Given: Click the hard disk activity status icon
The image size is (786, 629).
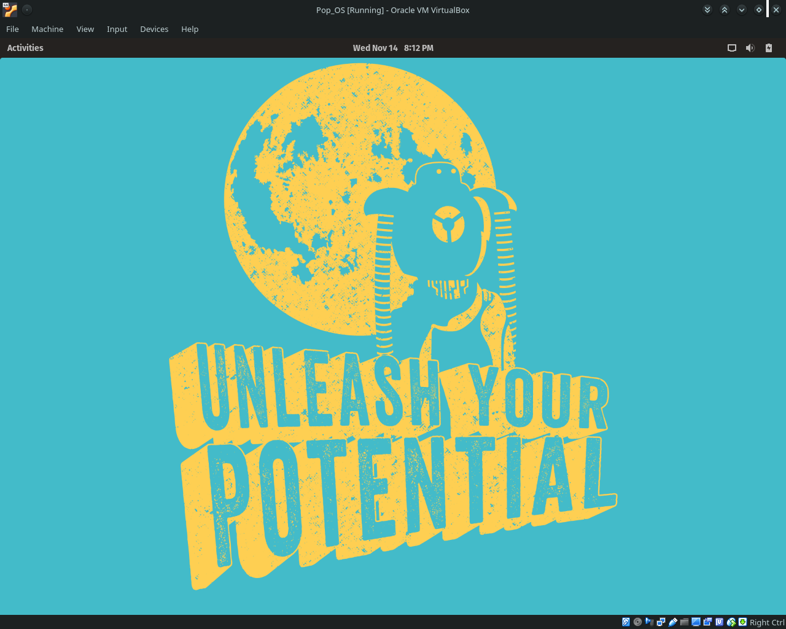Looking at the screenshot, I should point(626,622).
